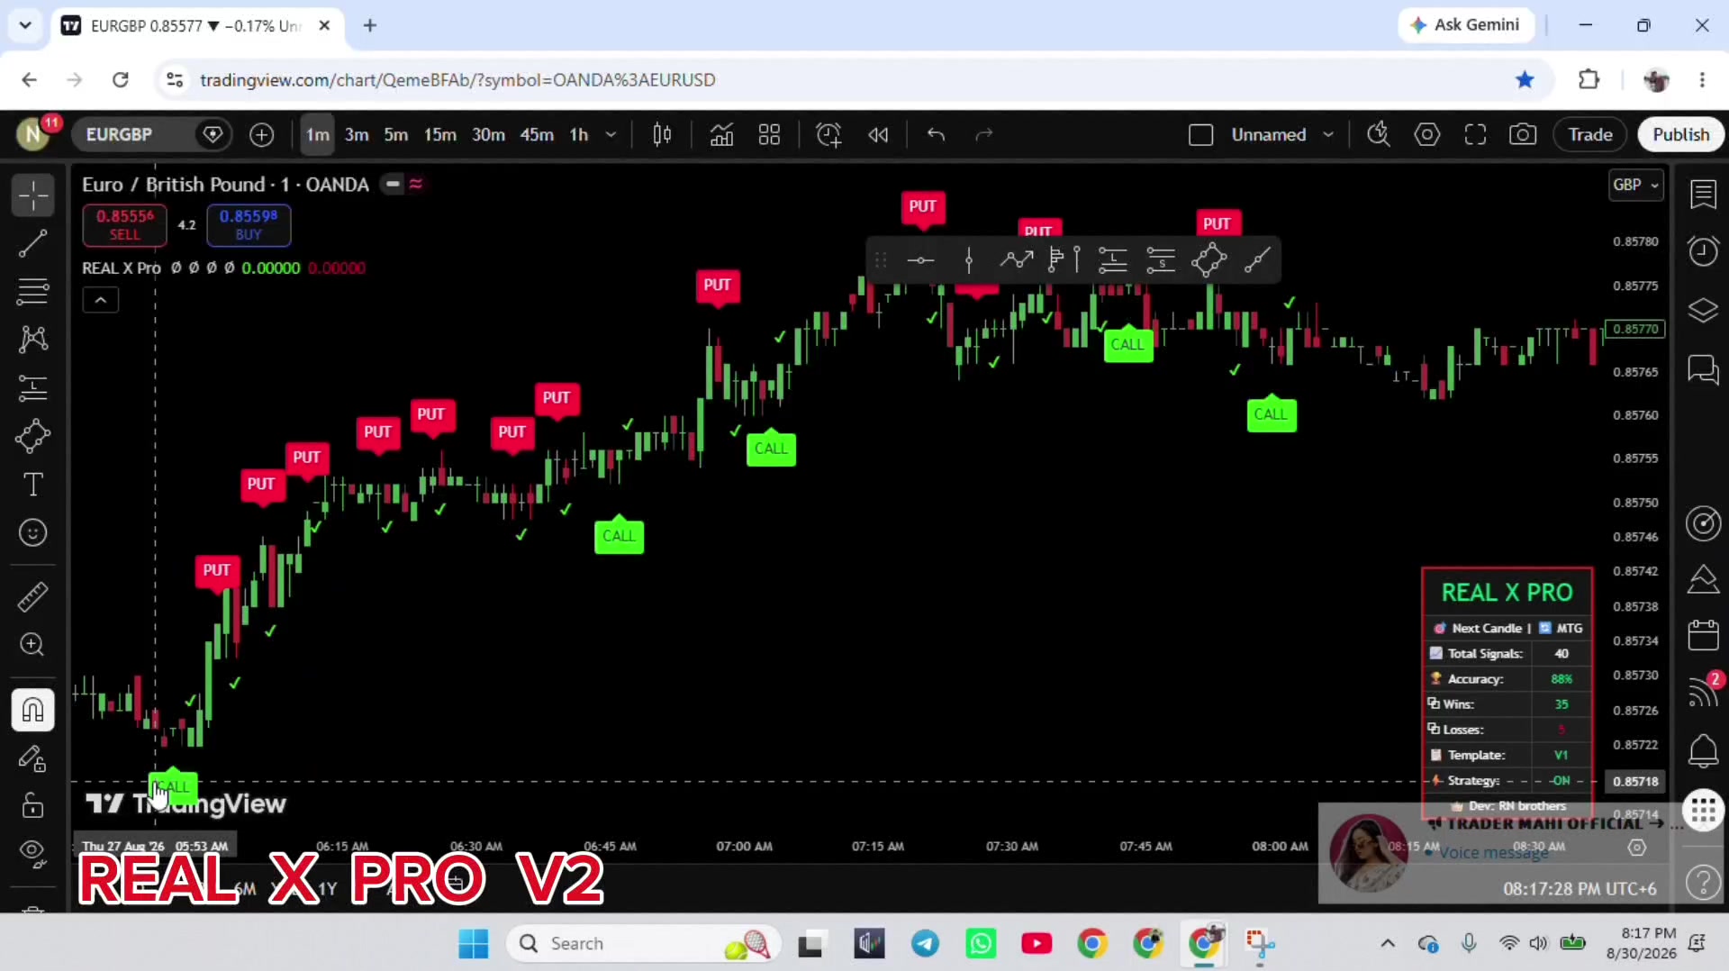The height and width of the screenshot is (971, 1729).
Task: Pick the vertical line tool in floating toolbar
Action: 969,260
